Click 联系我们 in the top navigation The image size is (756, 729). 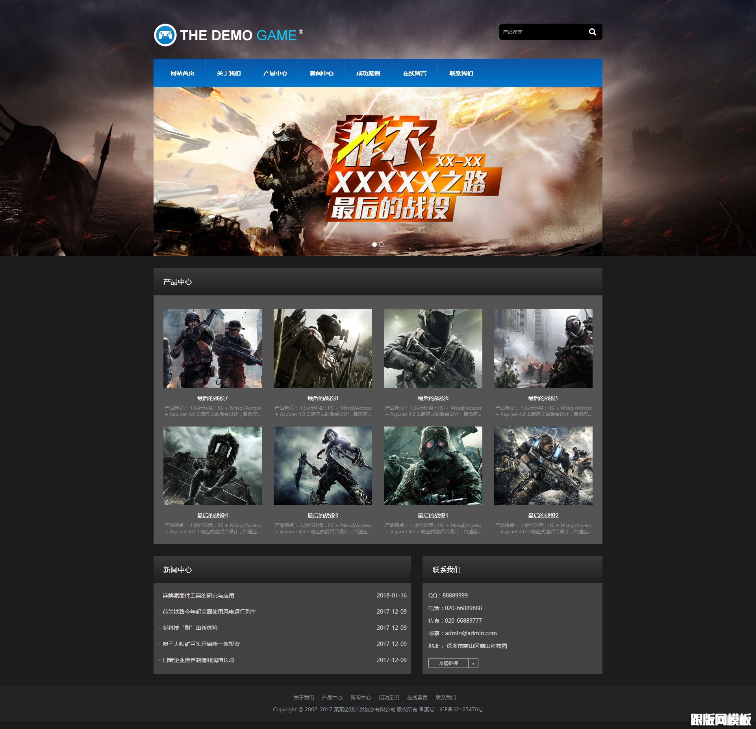point(461,73)
